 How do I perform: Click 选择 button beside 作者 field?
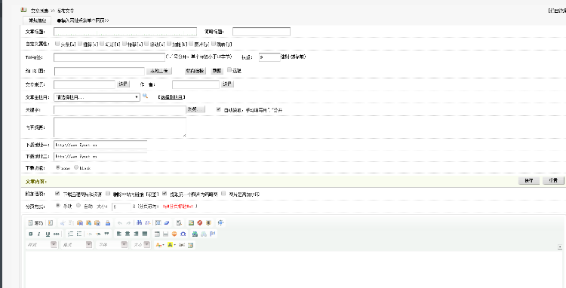[227, 84]
